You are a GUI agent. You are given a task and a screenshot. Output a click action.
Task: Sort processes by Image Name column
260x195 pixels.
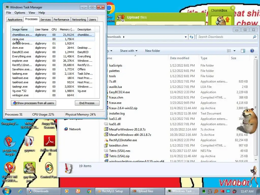22,29
